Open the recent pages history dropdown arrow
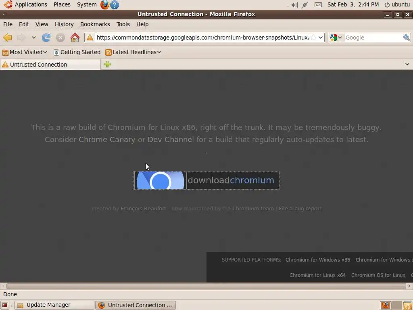The image size is (413, 310). click(x=34, y=38)
